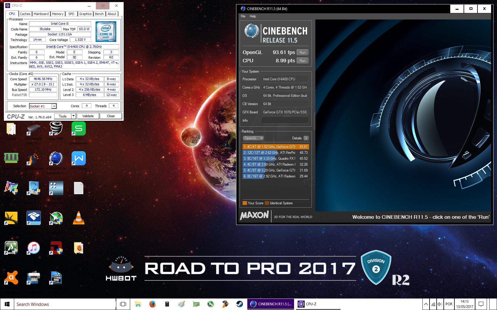Open CPU-Z Tools dropdown arrow

74,116
